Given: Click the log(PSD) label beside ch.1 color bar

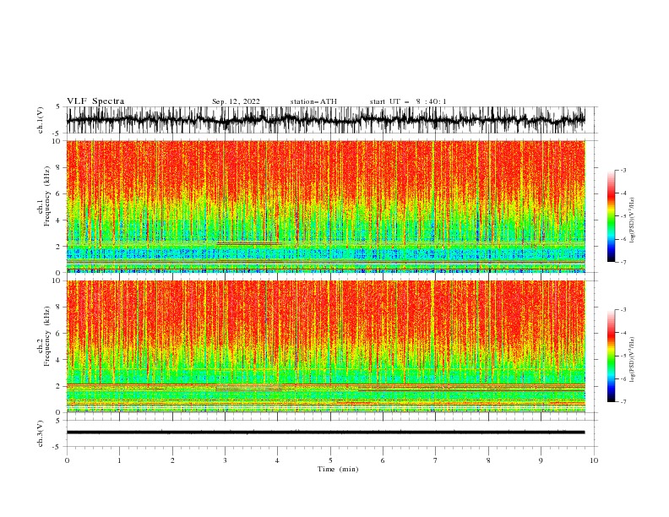Looking at the screenshot, I should point(633,220).
